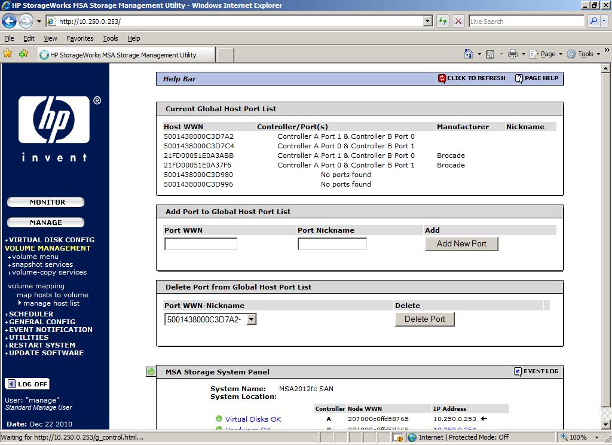Image resolution: width=612 pixels, height=445 pixels.
Task: Stop loading with the red X icon
Action: click(x=458, y=21)
